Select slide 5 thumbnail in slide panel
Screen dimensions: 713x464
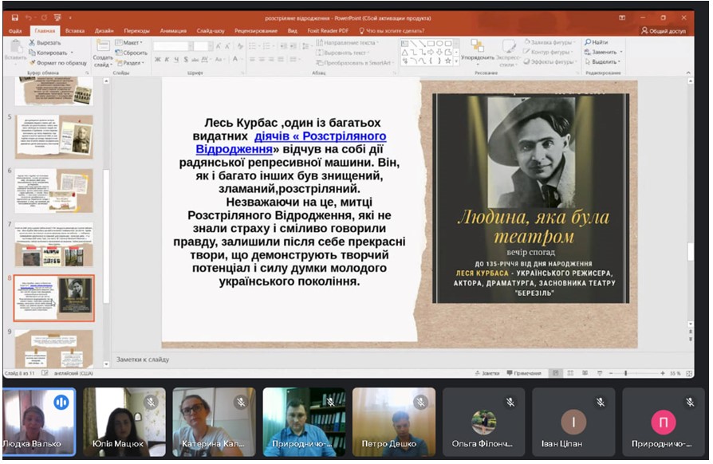click(x=54, y=136)
